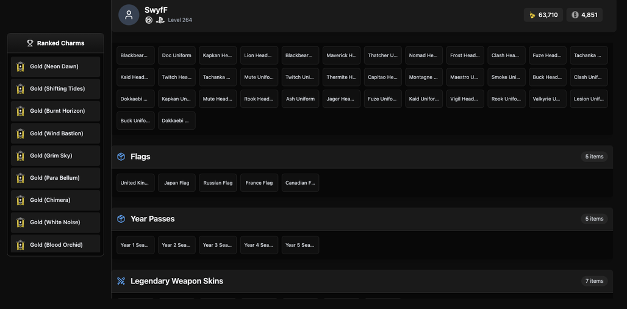Select the Russian Flag item
This screenshot has height=309, width=627.
click(218, 183)
